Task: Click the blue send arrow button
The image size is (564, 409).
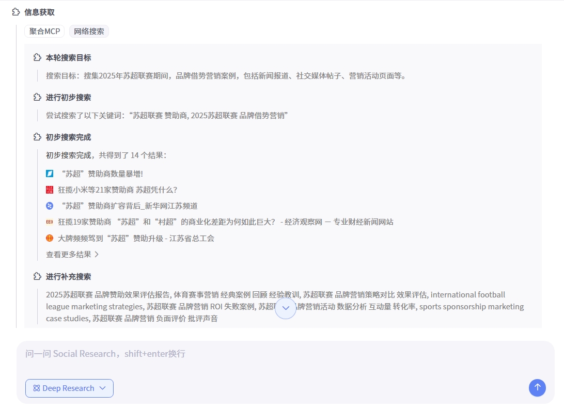Action: coord(537,388)
